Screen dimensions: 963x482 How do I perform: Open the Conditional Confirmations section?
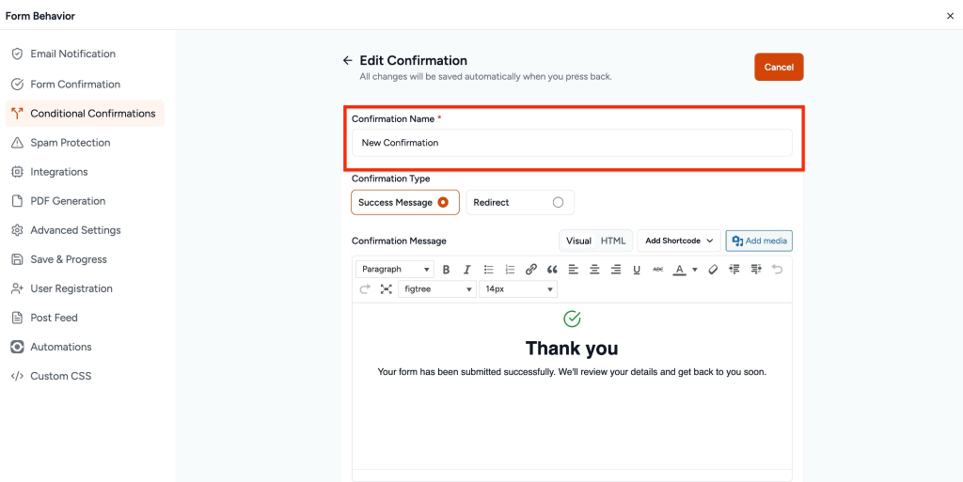click(85, 114)
